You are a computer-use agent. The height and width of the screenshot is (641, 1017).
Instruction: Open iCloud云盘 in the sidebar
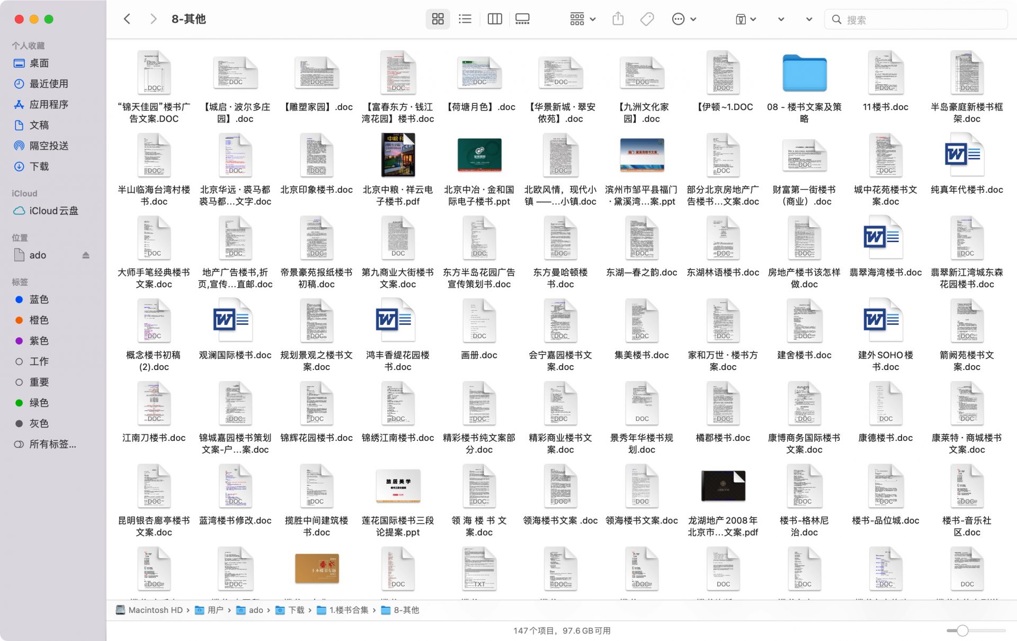coord(53,211)
